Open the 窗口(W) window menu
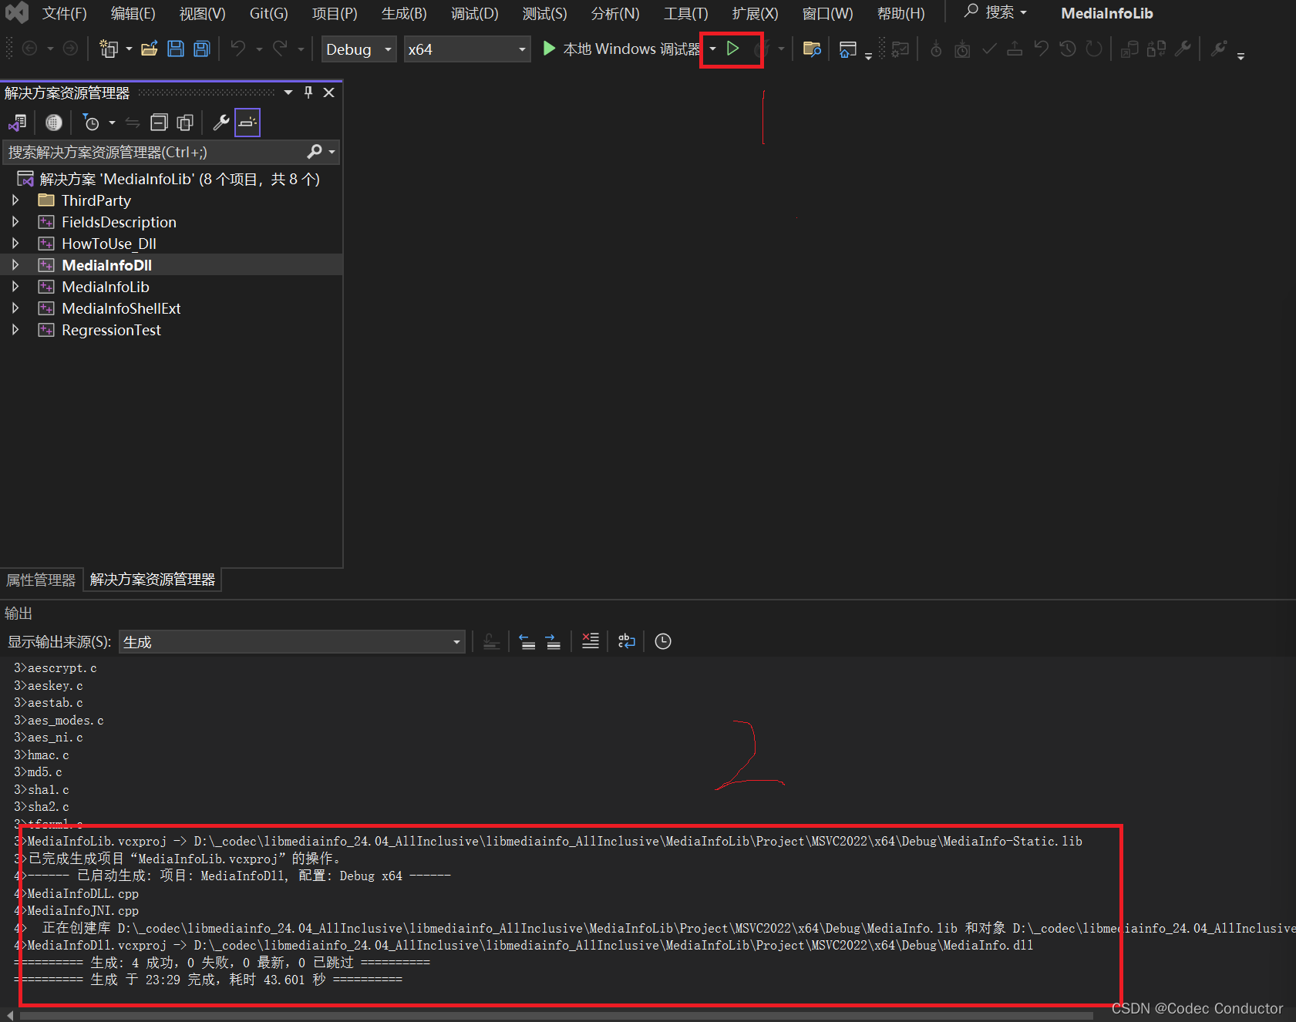 click(827, 14)
